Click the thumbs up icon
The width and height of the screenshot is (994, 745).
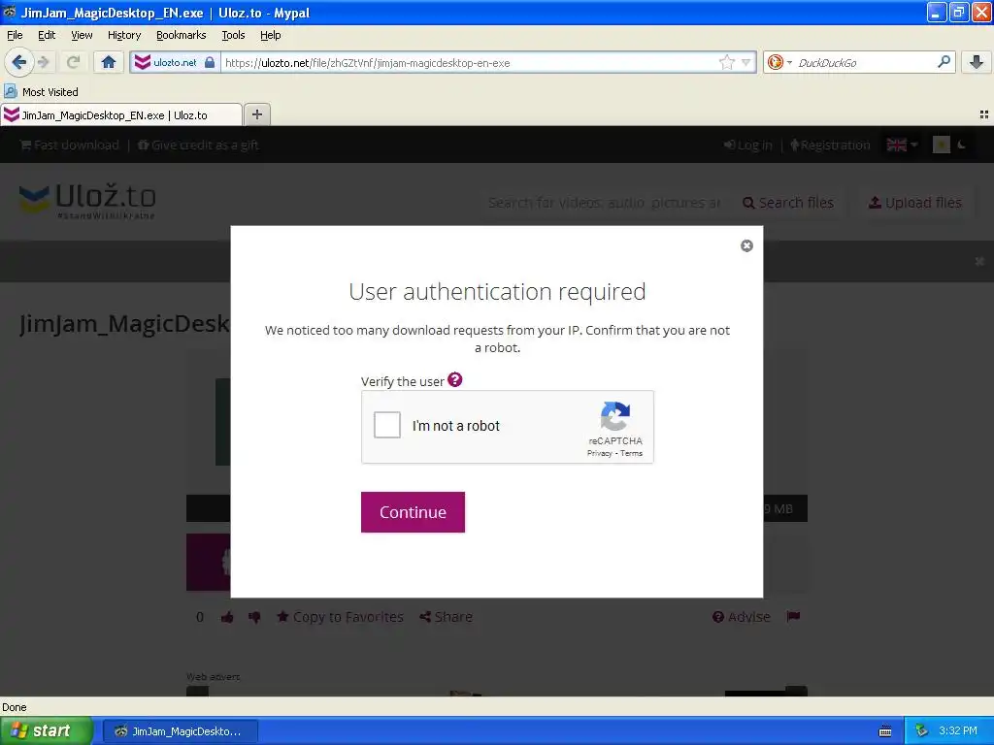coord(227,617)
